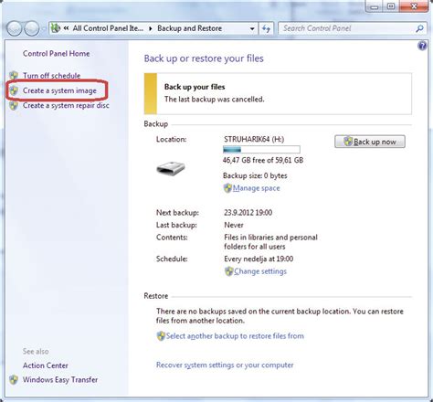
Task: Click the Back navigation arrow button
Action: point(14,28)
